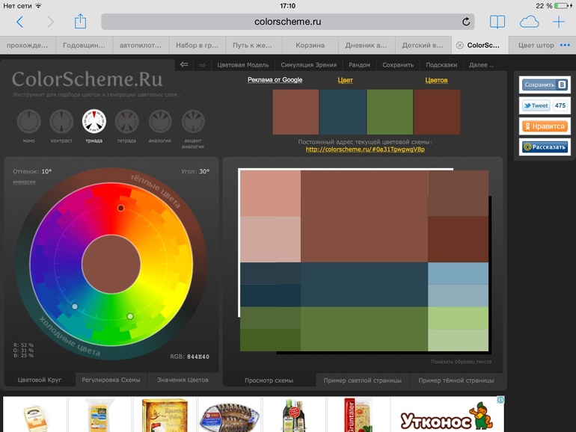Switch to the Регулировка Схемы tab
This screenshot has width=576, height=432.
coord(111,380)
